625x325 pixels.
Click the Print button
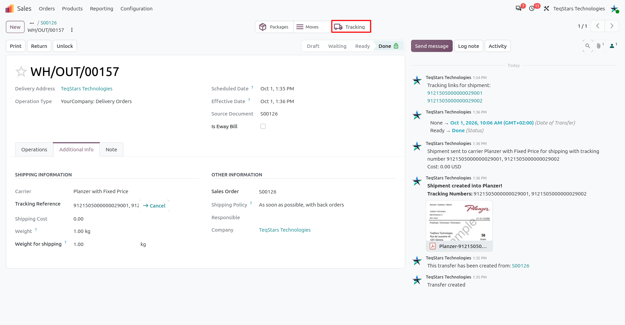[16, 46]
